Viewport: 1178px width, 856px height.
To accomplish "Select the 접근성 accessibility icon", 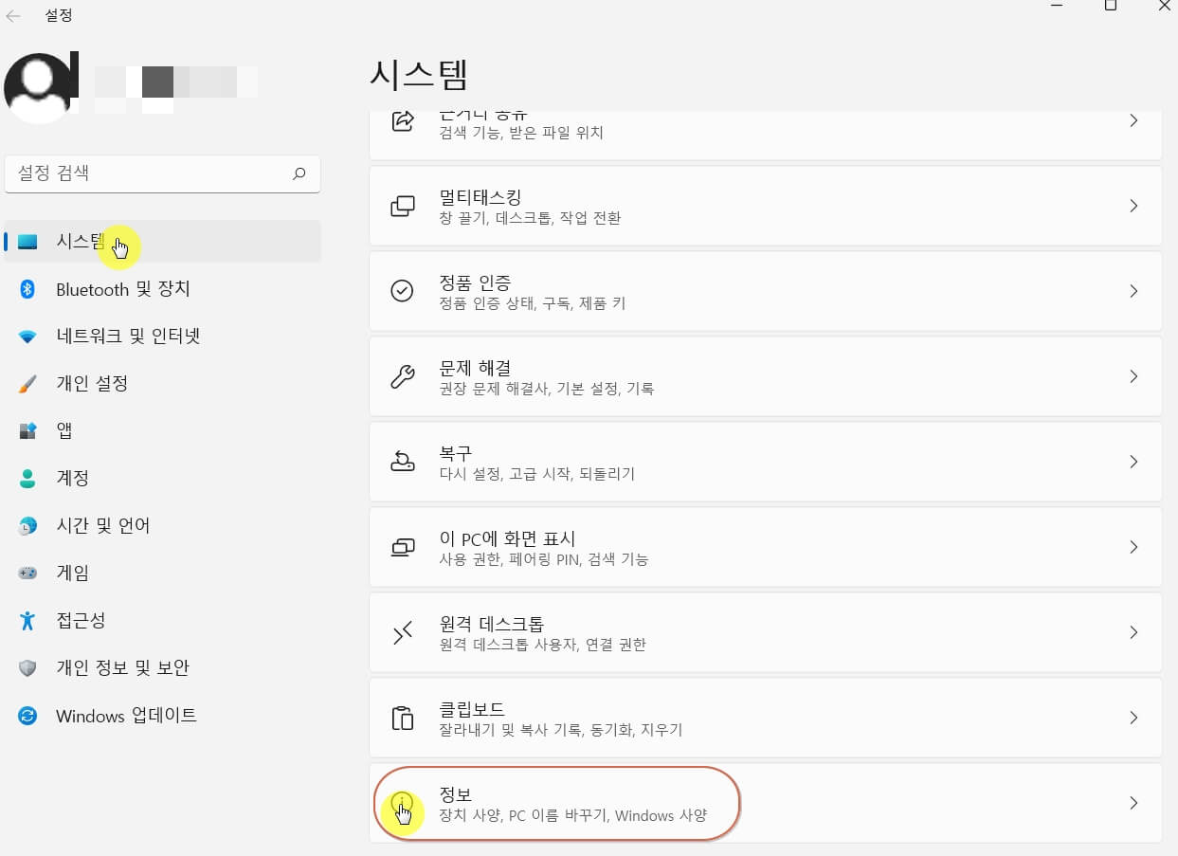I will [26, 620].
